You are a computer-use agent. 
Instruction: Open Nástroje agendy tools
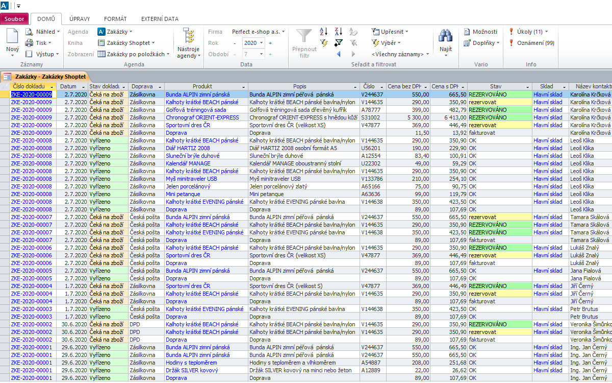point(189,43)
